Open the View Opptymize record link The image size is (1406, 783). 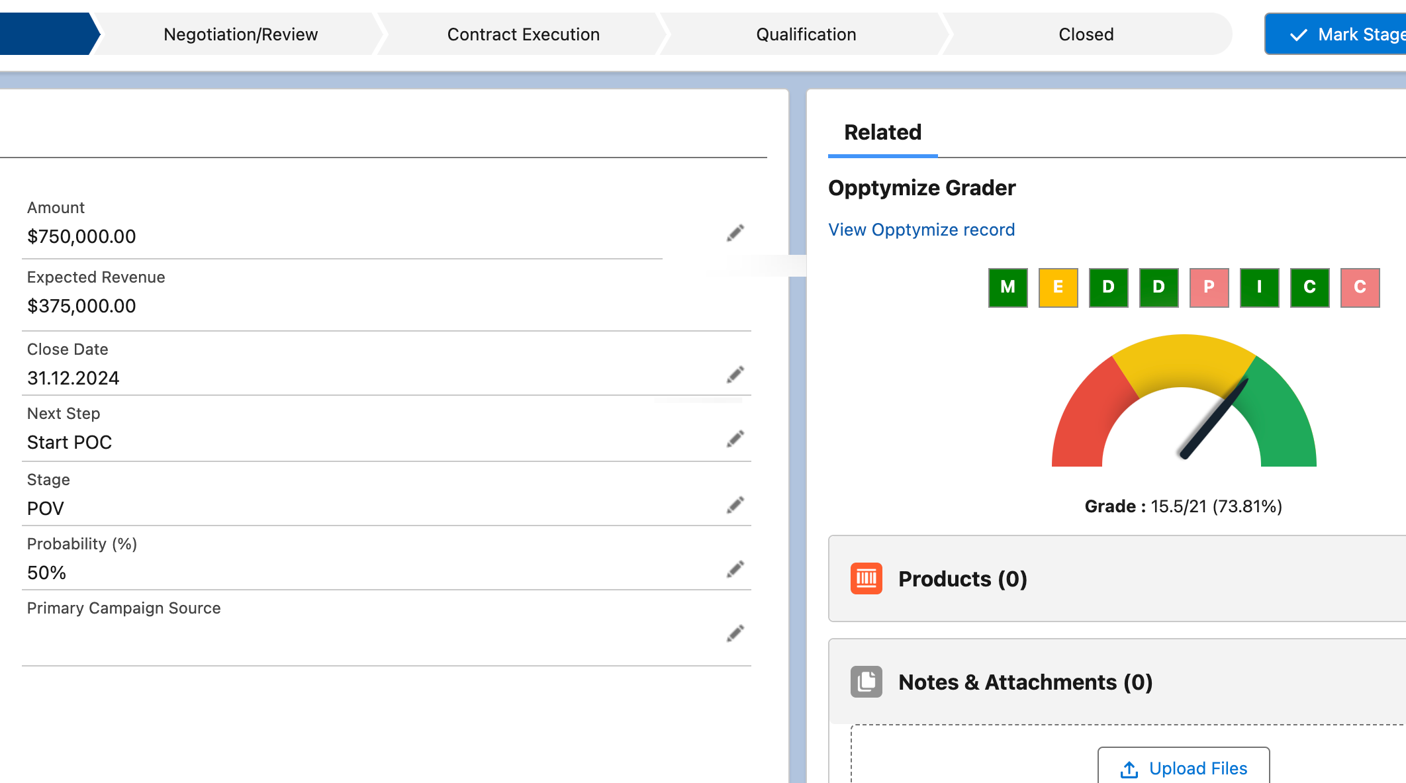(921, 230)
